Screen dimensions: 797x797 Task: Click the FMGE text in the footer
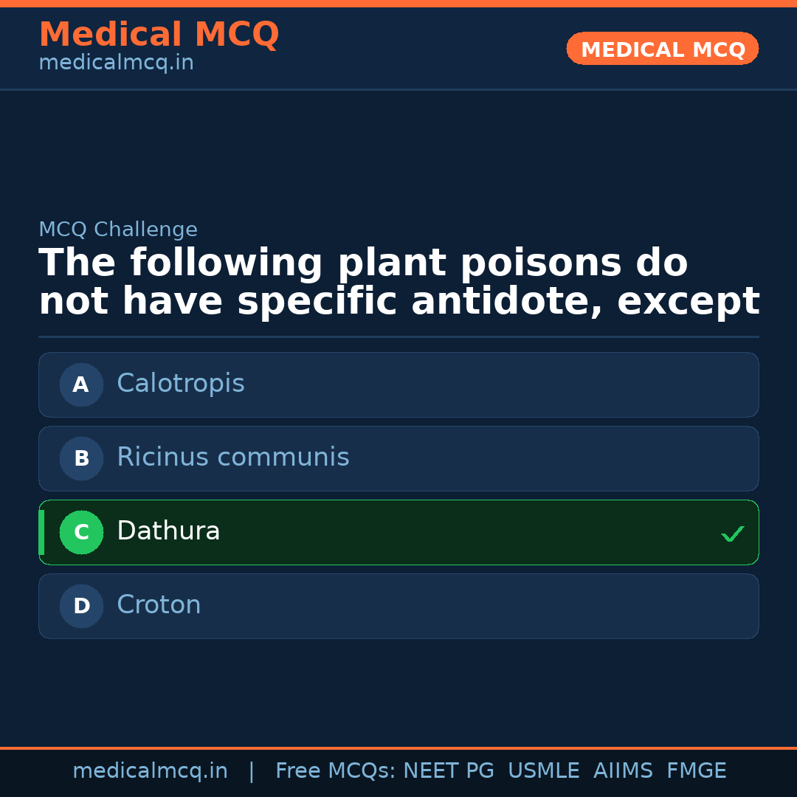[x=696, y=770]
